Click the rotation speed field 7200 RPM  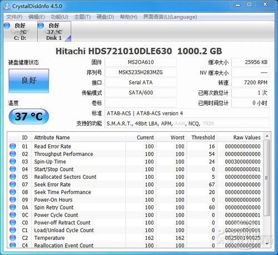(x=250, y=83)
